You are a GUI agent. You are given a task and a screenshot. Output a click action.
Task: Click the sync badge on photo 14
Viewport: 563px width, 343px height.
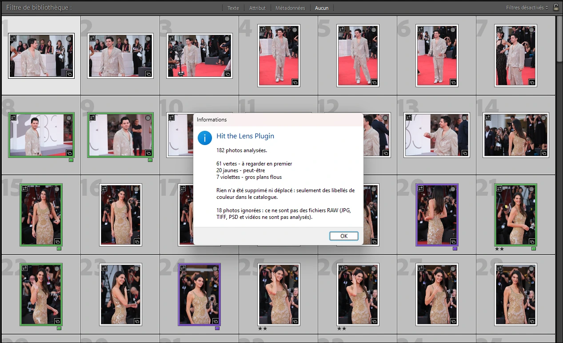click(488, 118)
